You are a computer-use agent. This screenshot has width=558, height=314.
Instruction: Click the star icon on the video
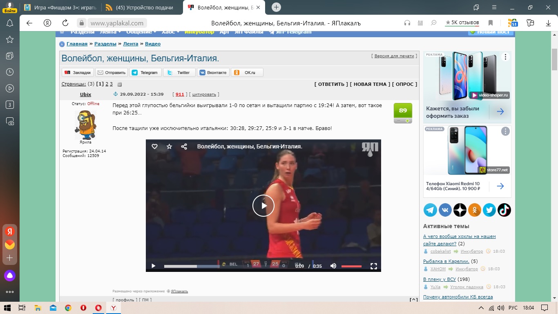(169, 146)
